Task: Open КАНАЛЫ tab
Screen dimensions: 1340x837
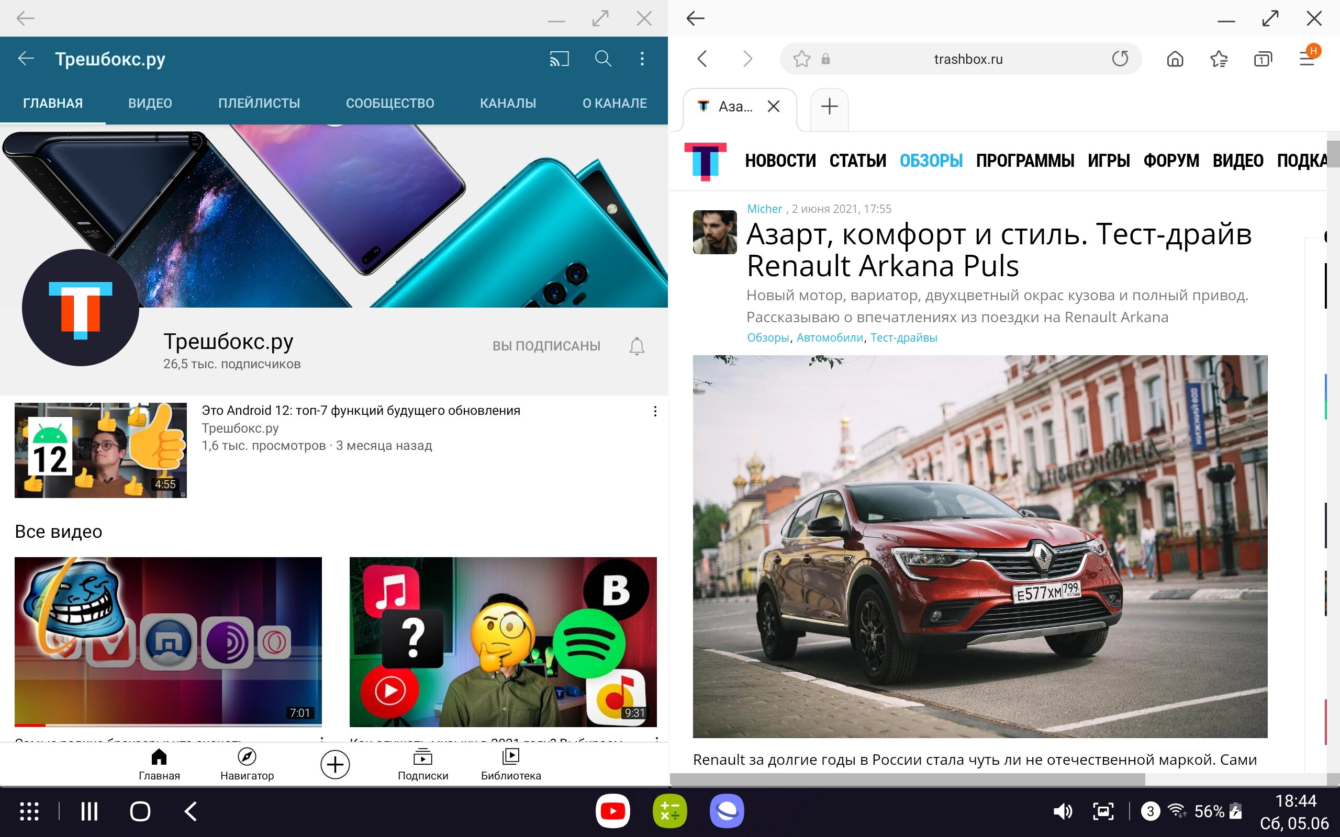Action: click(x=508, y=103)
